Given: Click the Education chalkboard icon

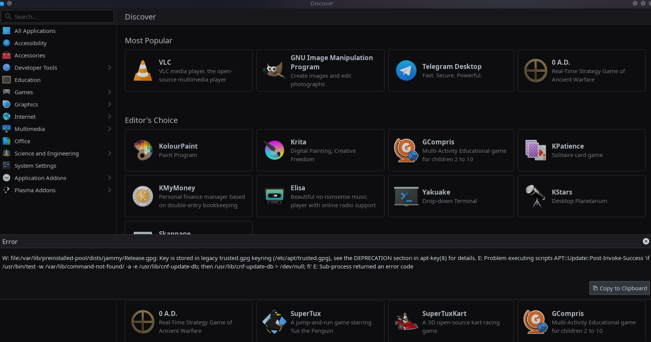Looking at the screenshot, I should (x=7, y=80).
